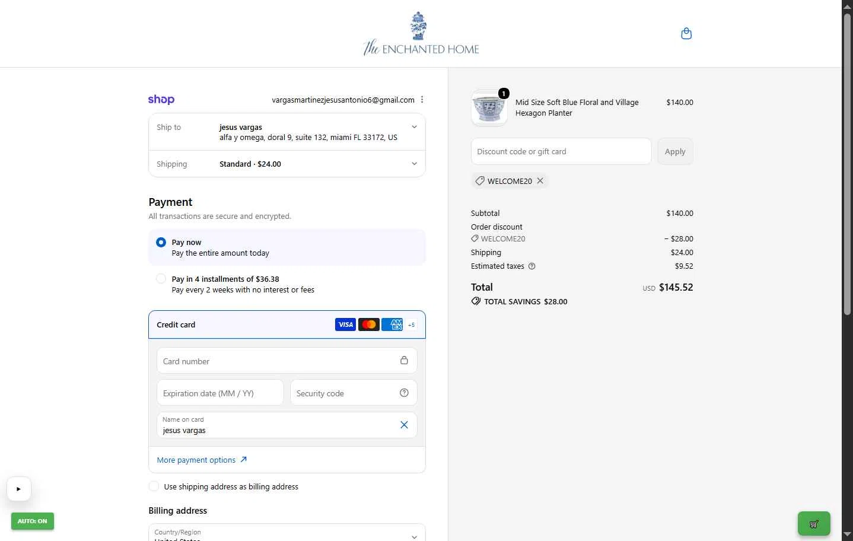Show the estimated taxes help icon

(532, 266)
